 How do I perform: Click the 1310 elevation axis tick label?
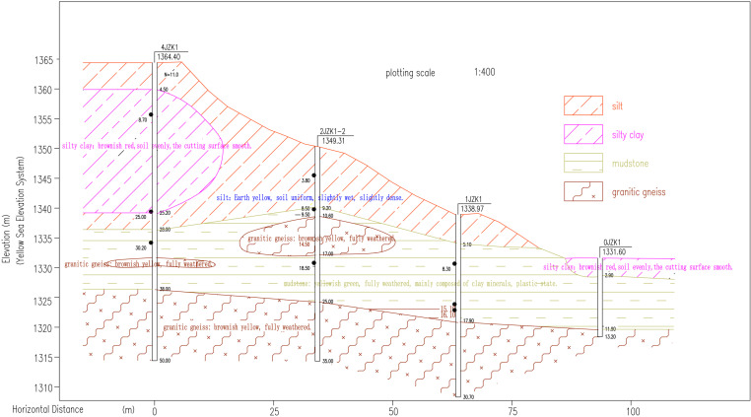pyautogui.click(x=43, y=387)
